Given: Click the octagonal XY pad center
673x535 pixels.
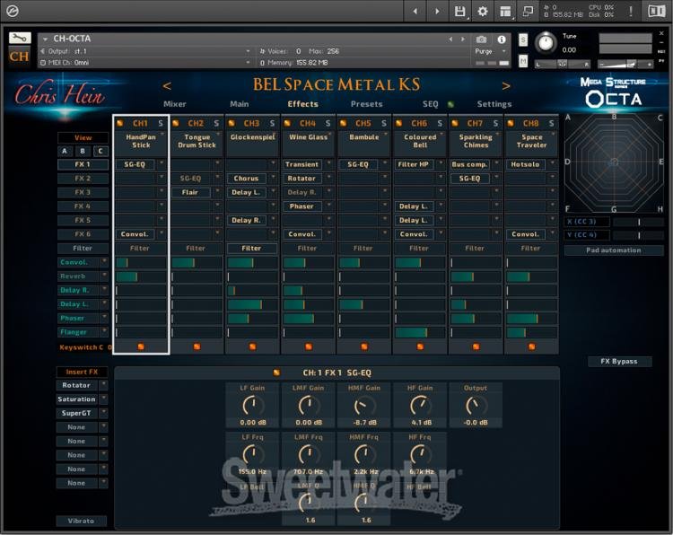Looking at the screenshot, I should [614, 162].
